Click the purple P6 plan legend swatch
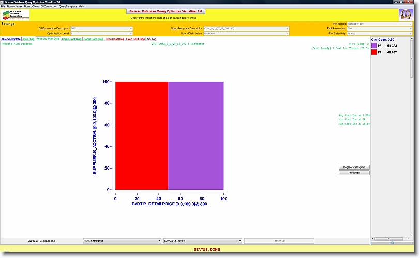The image size is (420, 258). coord(374,45)
